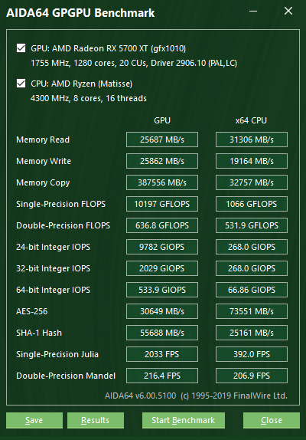The height and width of the screenshot is (440, 306).
Task: Click the GPU SHA-1 Hash result 55688 MB/s
Action: click(162, 333)
